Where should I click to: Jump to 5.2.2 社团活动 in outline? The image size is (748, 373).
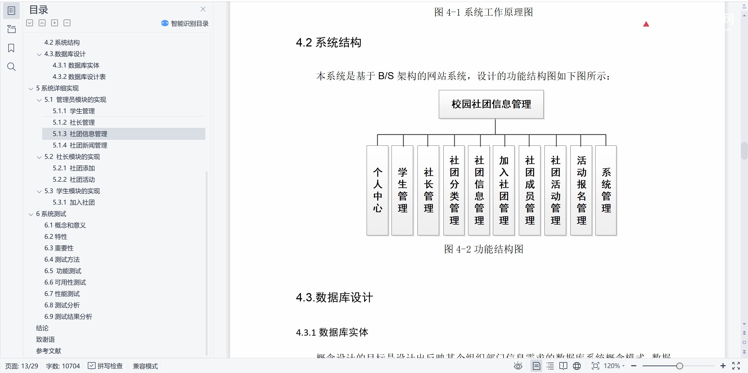74,179
